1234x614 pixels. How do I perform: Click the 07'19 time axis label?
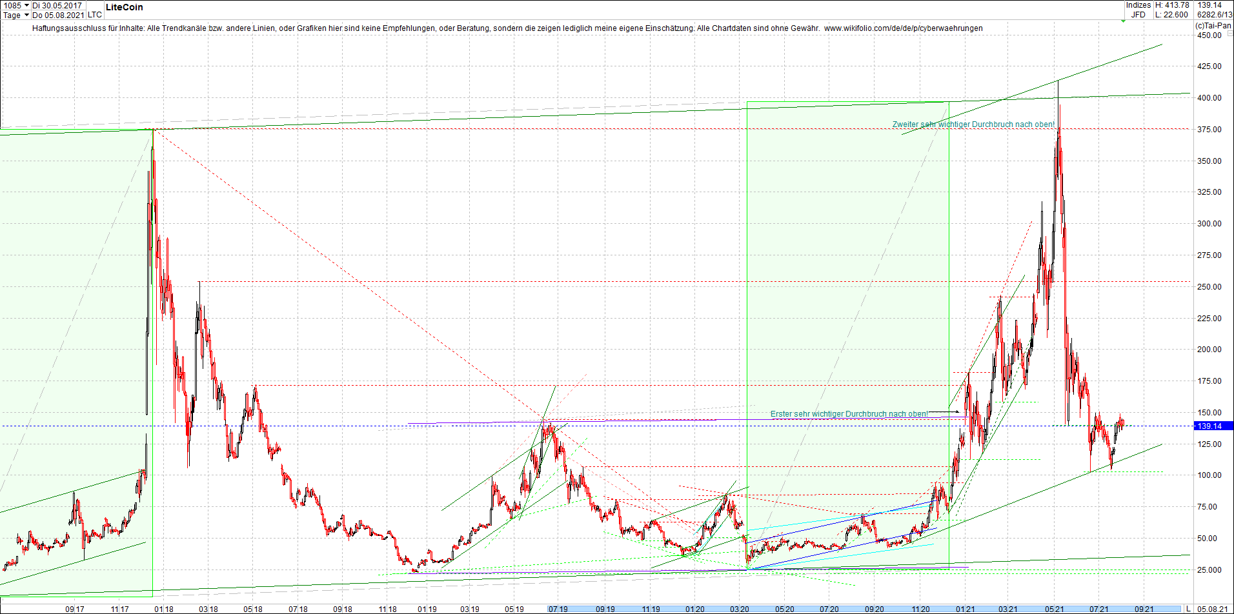pyautogui.click(x=558, y=609)
